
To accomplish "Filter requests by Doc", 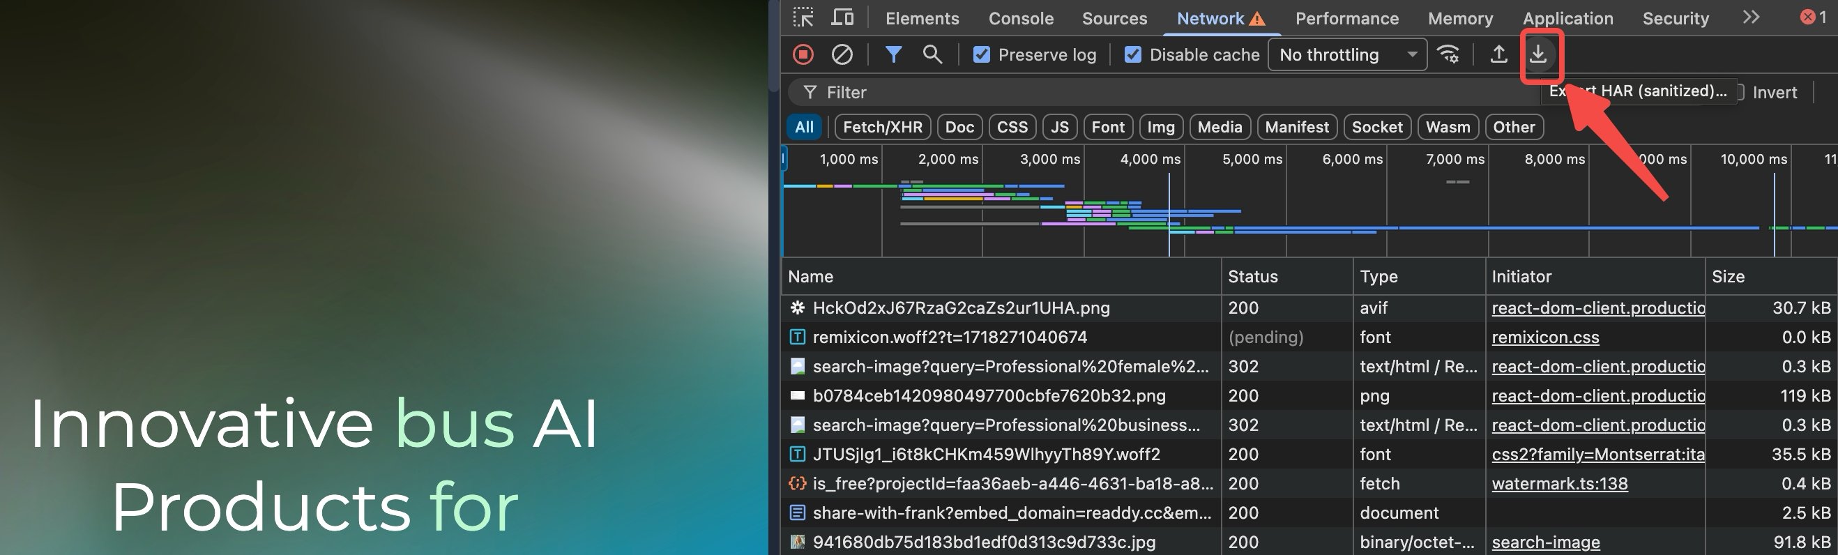I will pyautogui.click(x=959, y=127).
